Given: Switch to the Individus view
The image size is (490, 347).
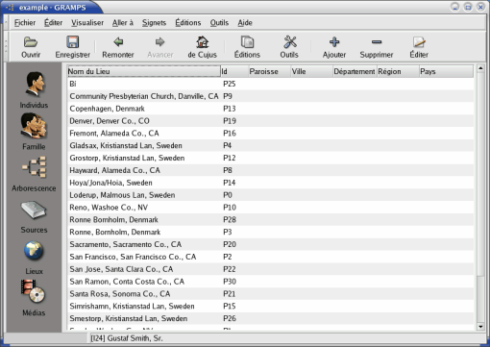Looking at the screenshot, I should click(34, 89).
